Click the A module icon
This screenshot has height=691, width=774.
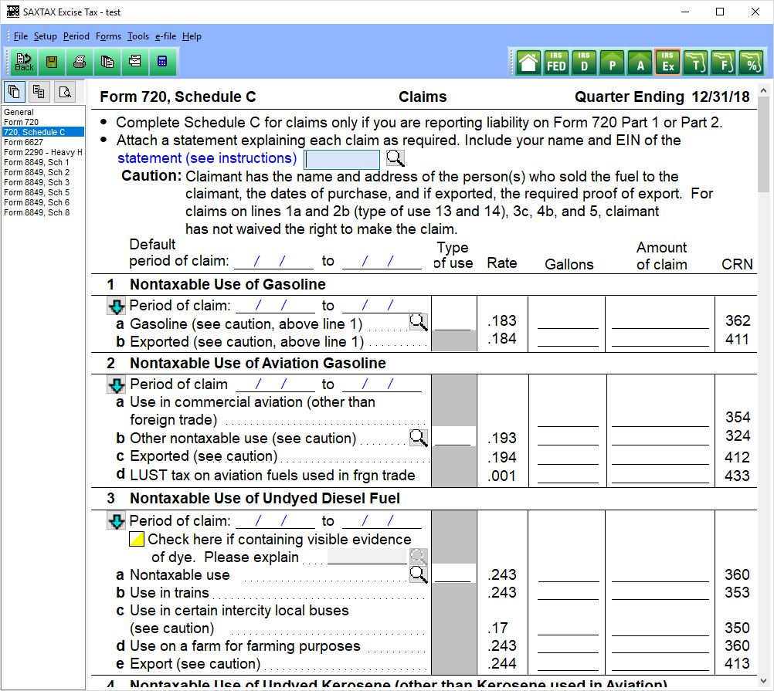640,63
